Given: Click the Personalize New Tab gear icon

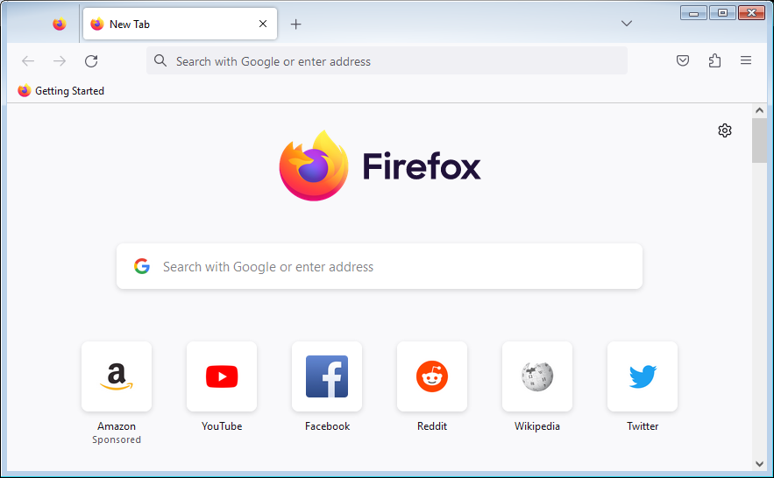Looking at the screenshot, I should click(725, 130).
